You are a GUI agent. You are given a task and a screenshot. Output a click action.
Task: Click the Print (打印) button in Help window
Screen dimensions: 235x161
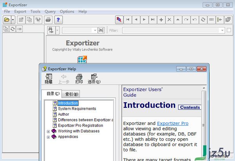[79, 79]
